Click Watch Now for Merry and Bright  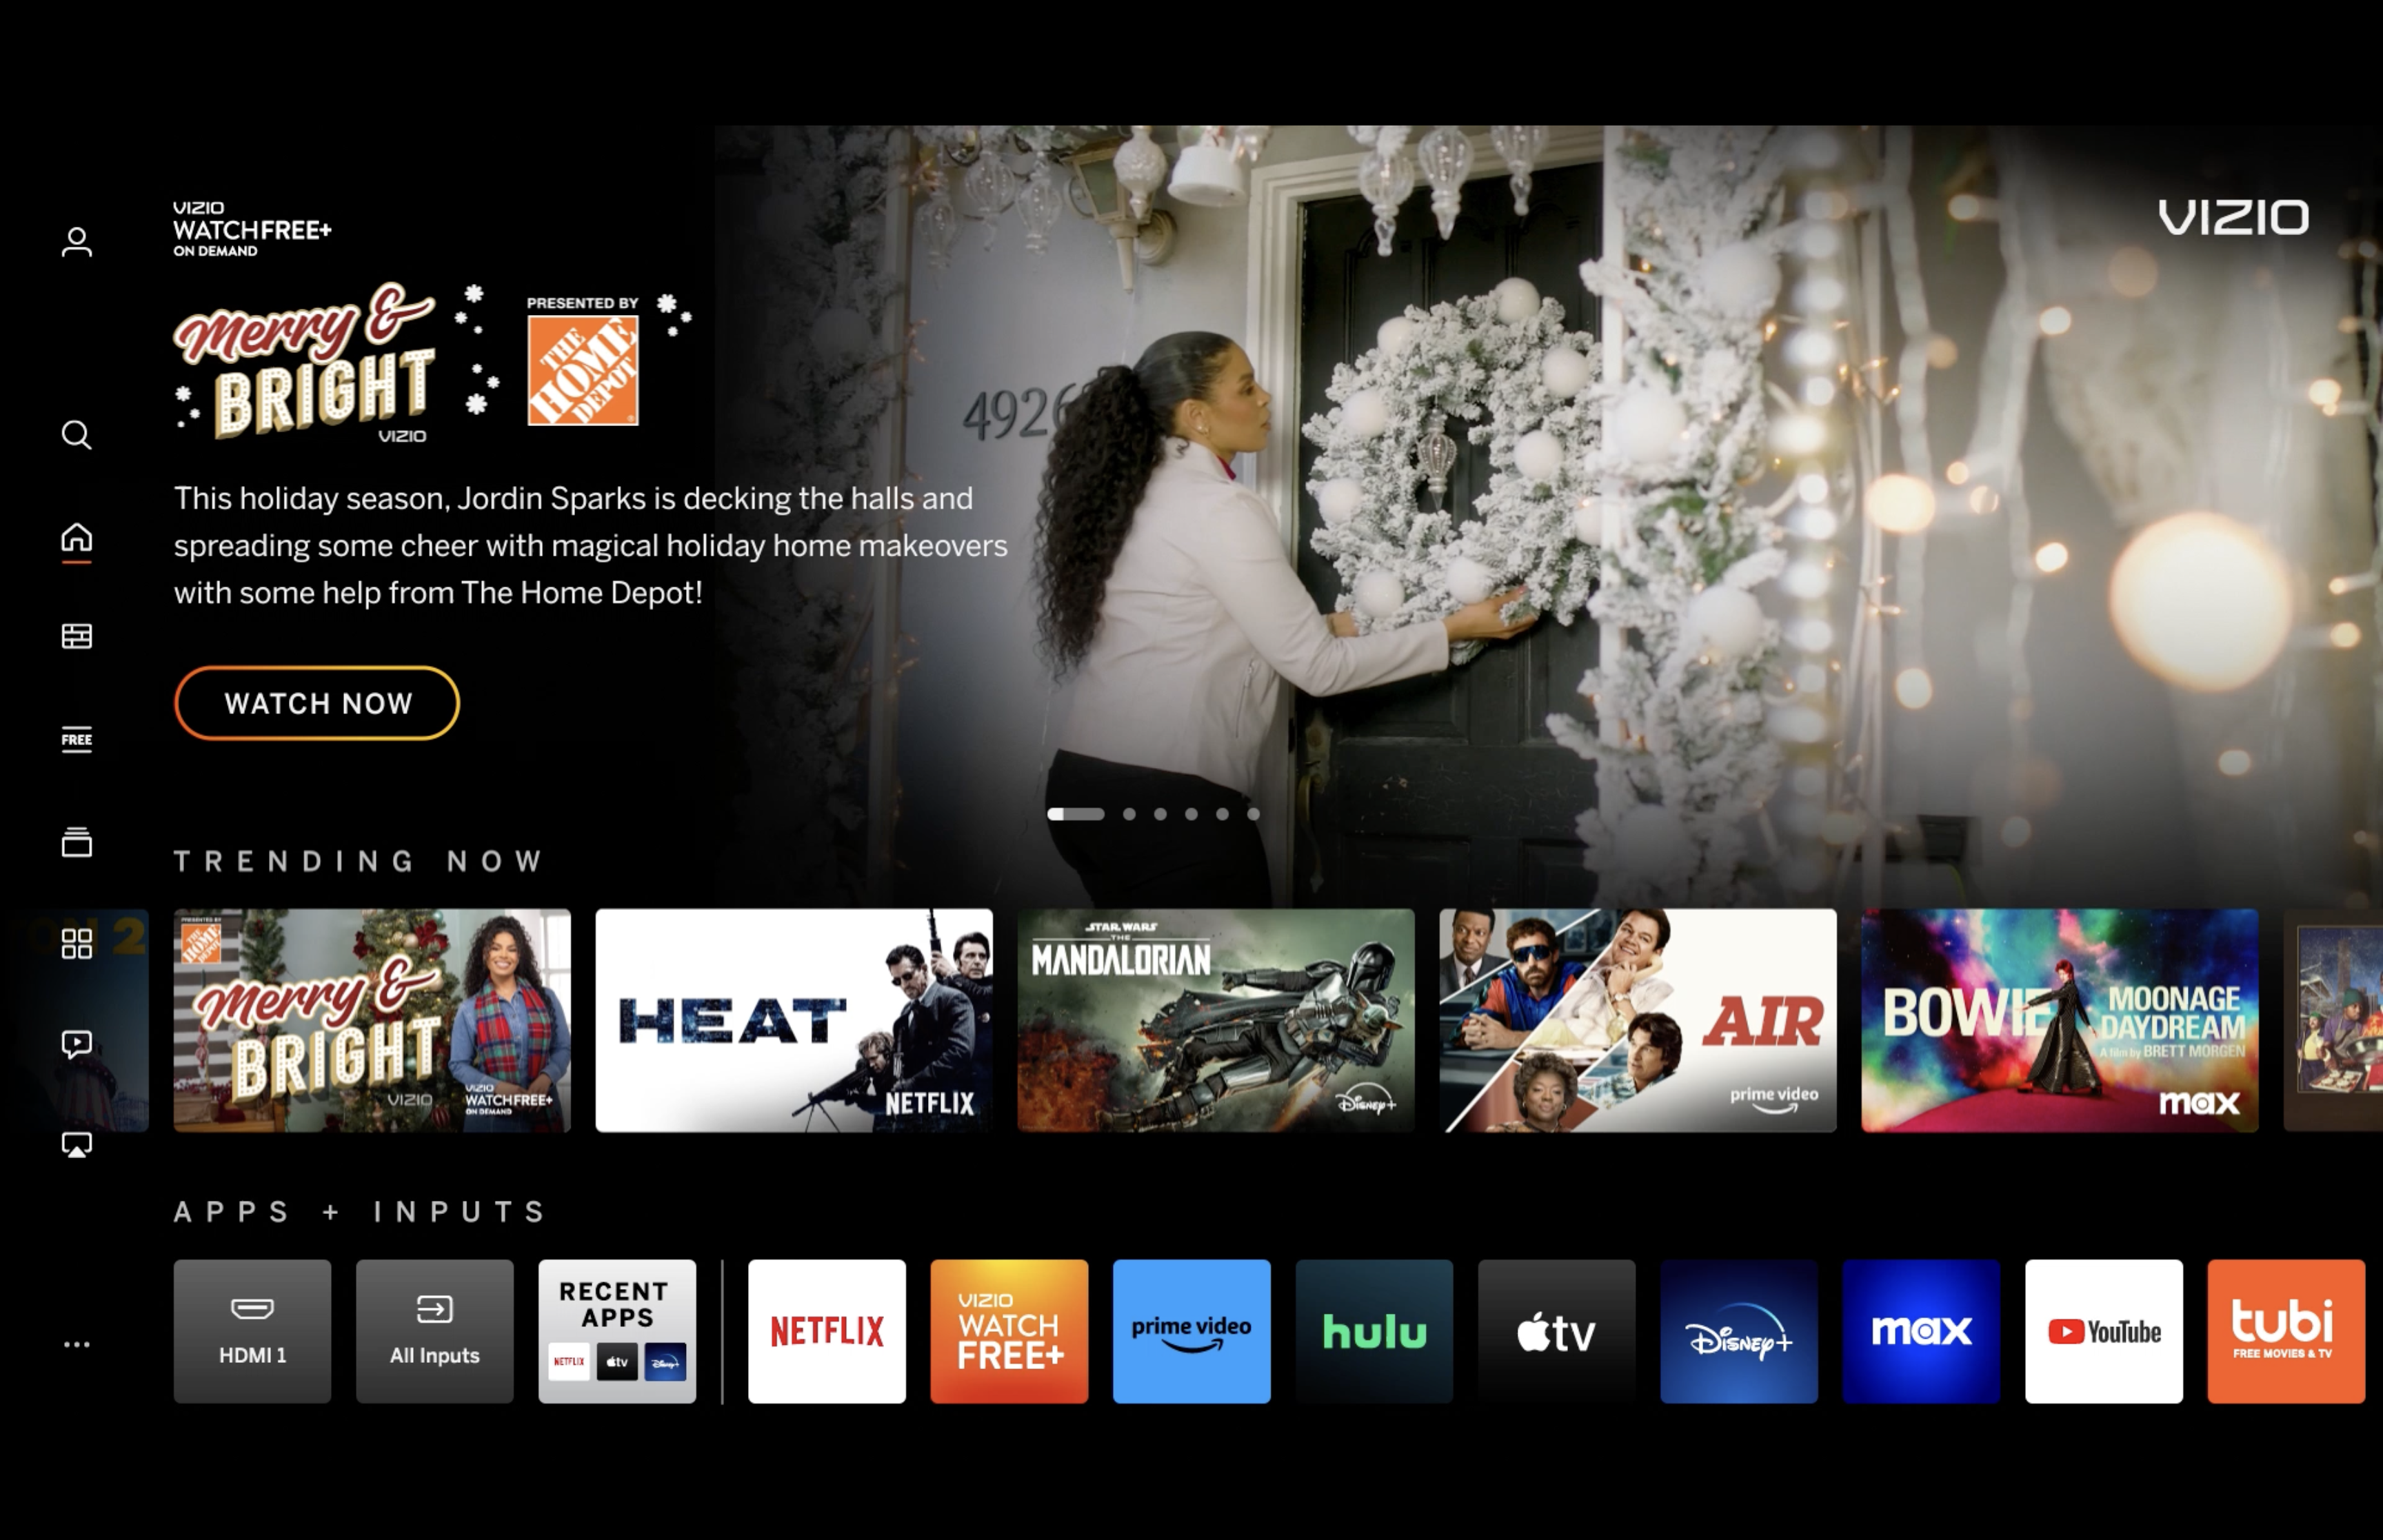[x=318, y=703]
